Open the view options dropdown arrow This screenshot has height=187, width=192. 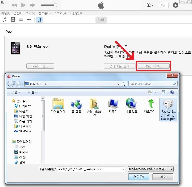tap(155, 92)
